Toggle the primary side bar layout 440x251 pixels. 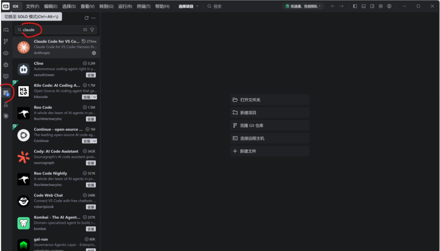[x=355, y=6]
